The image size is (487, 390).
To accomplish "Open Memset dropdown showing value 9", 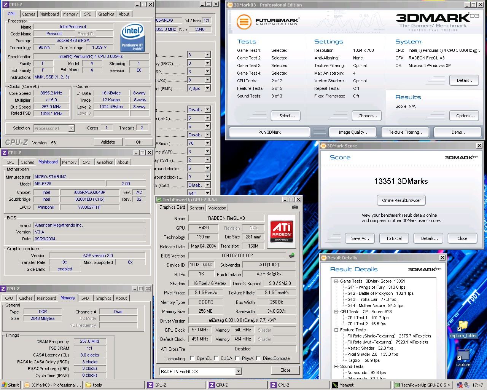I will pos(207,177).
